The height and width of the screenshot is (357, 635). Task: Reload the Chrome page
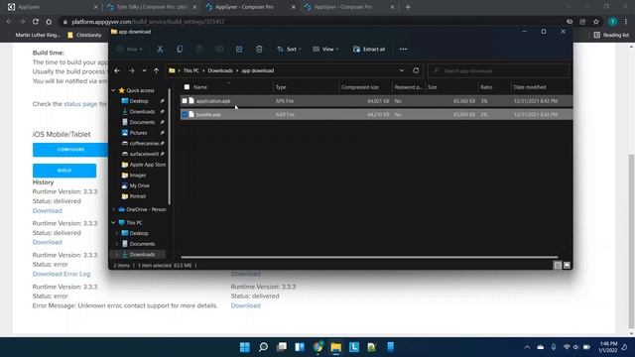click(x=36, y=22)
